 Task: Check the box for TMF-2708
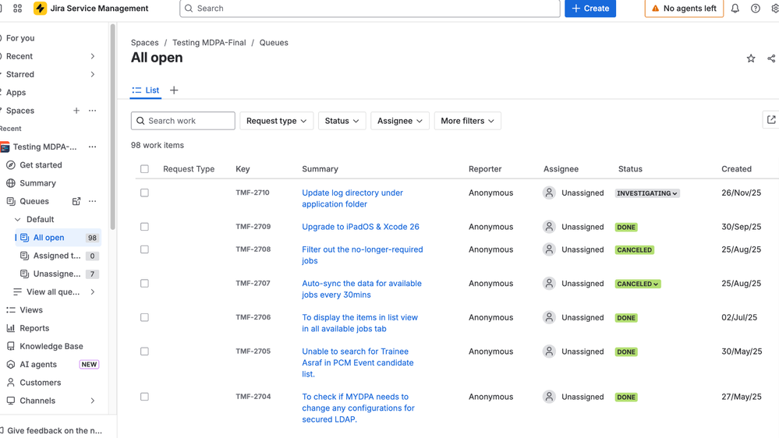click(144, 249)
